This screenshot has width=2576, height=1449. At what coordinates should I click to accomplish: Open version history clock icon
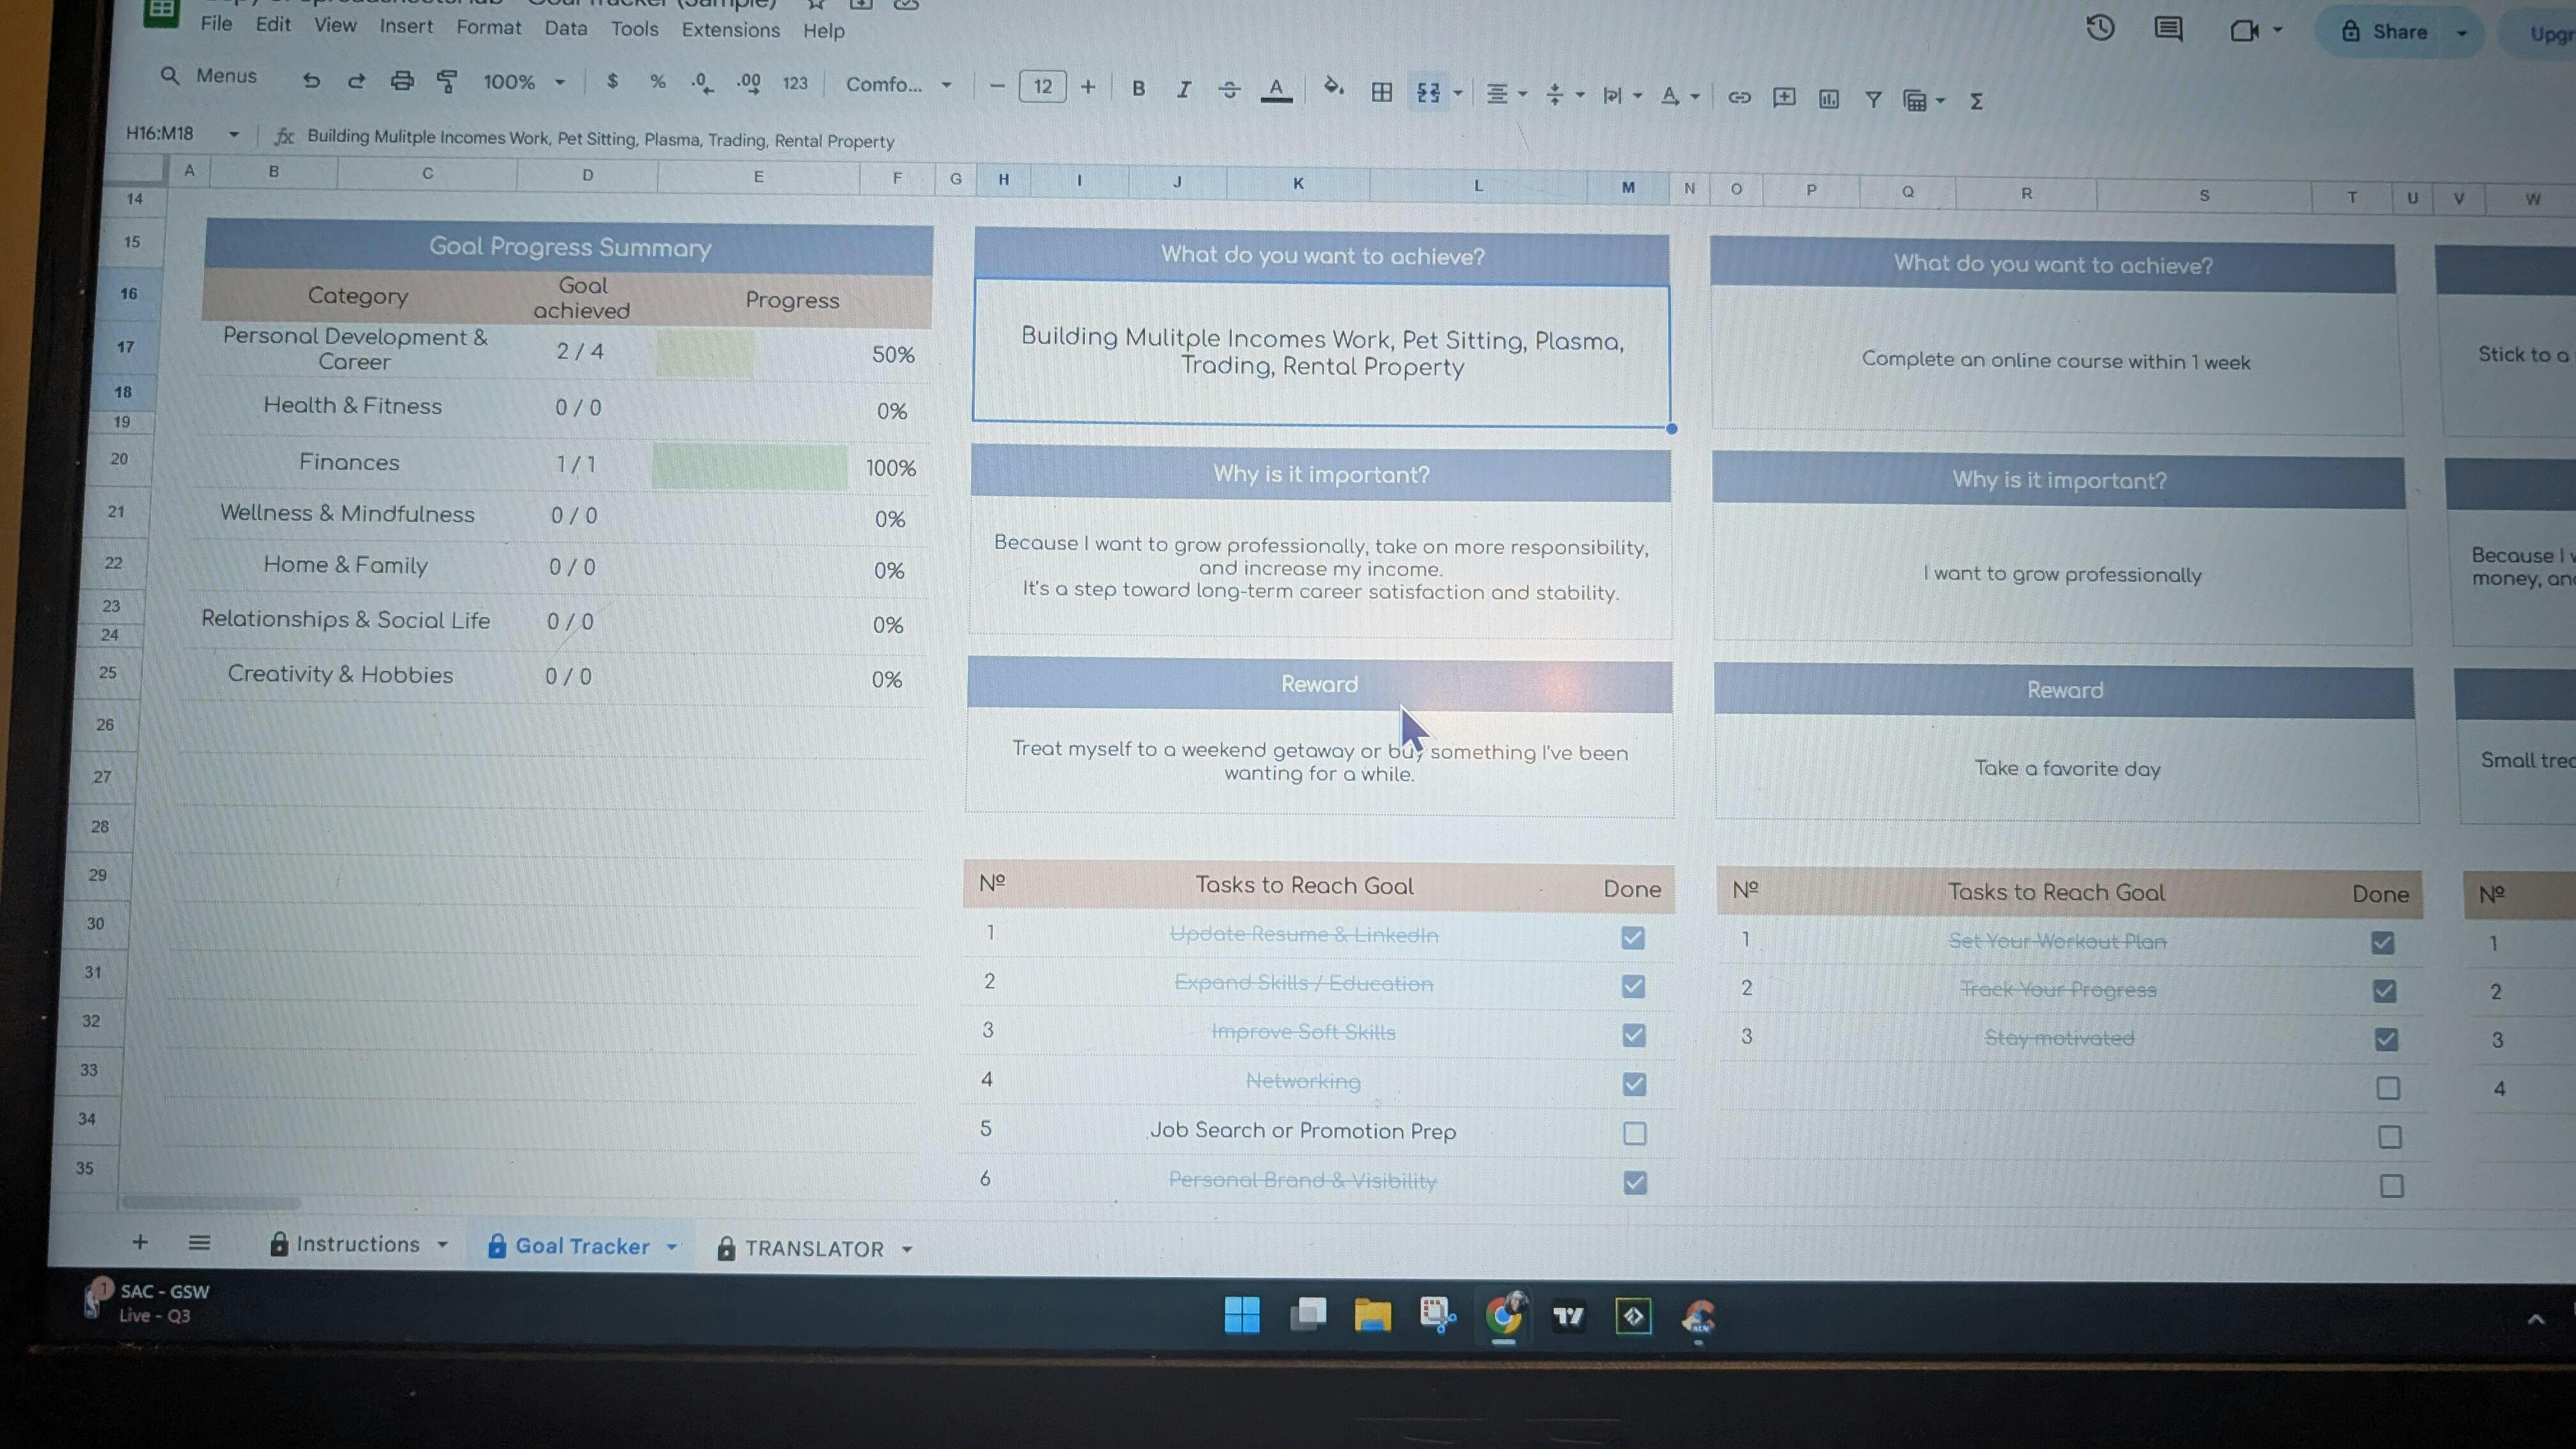[2100, 28]
